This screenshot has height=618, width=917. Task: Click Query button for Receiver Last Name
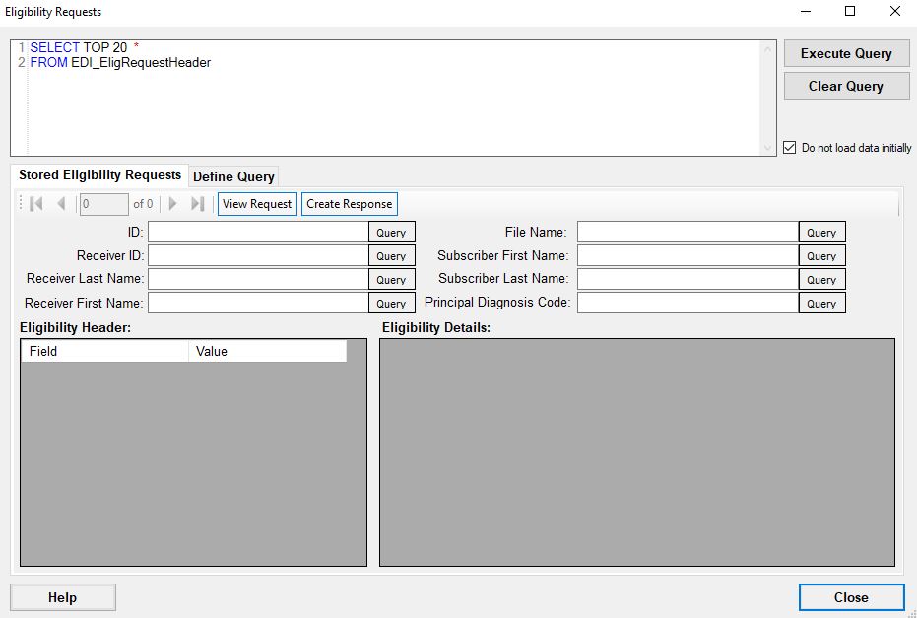tap(391, 279)
